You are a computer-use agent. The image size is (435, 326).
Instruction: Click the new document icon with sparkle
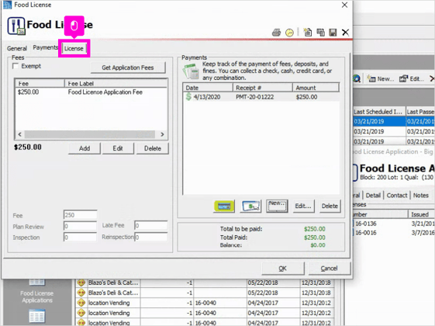point(307,33)
